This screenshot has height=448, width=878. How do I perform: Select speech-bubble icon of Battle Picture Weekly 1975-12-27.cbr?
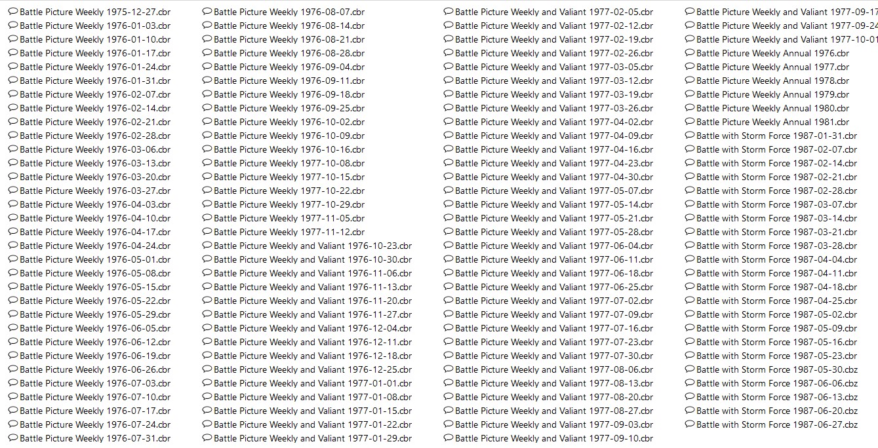tap(13, 12)
